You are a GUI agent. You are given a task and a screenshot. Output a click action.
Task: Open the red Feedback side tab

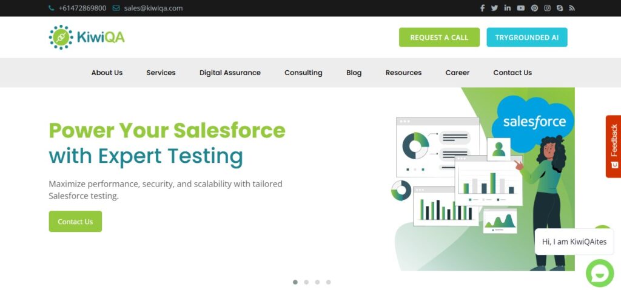614,147
